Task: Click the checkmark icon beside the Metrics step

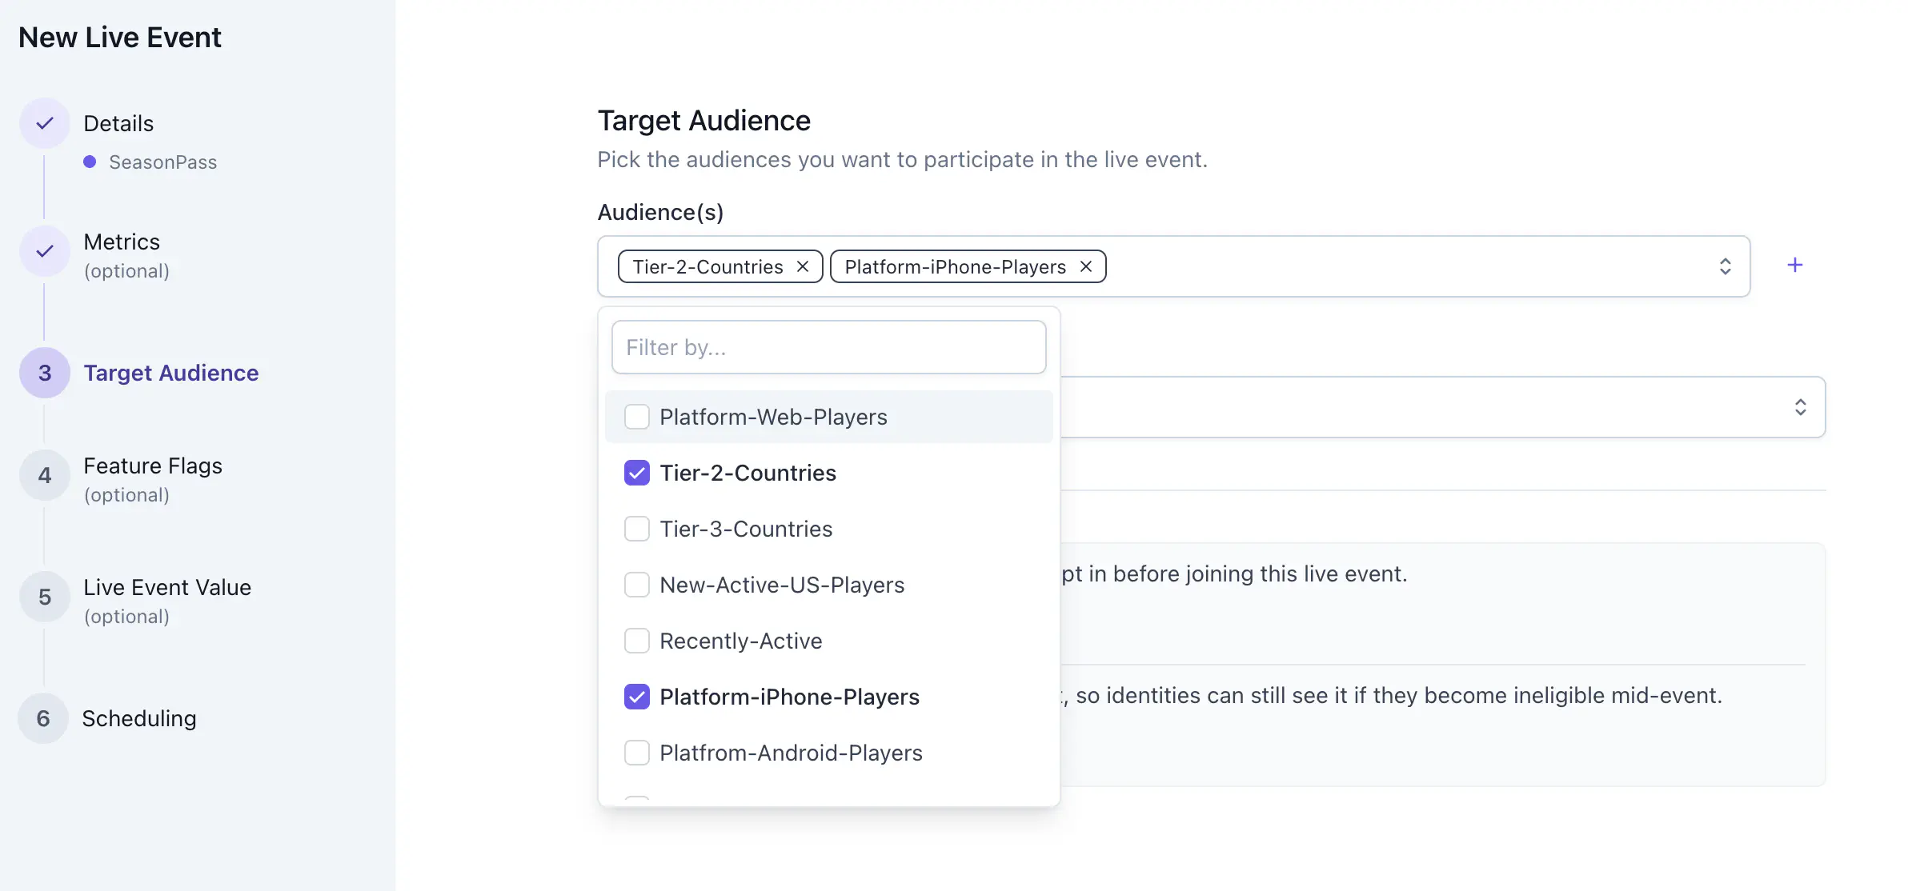Action: pos(44,250)
